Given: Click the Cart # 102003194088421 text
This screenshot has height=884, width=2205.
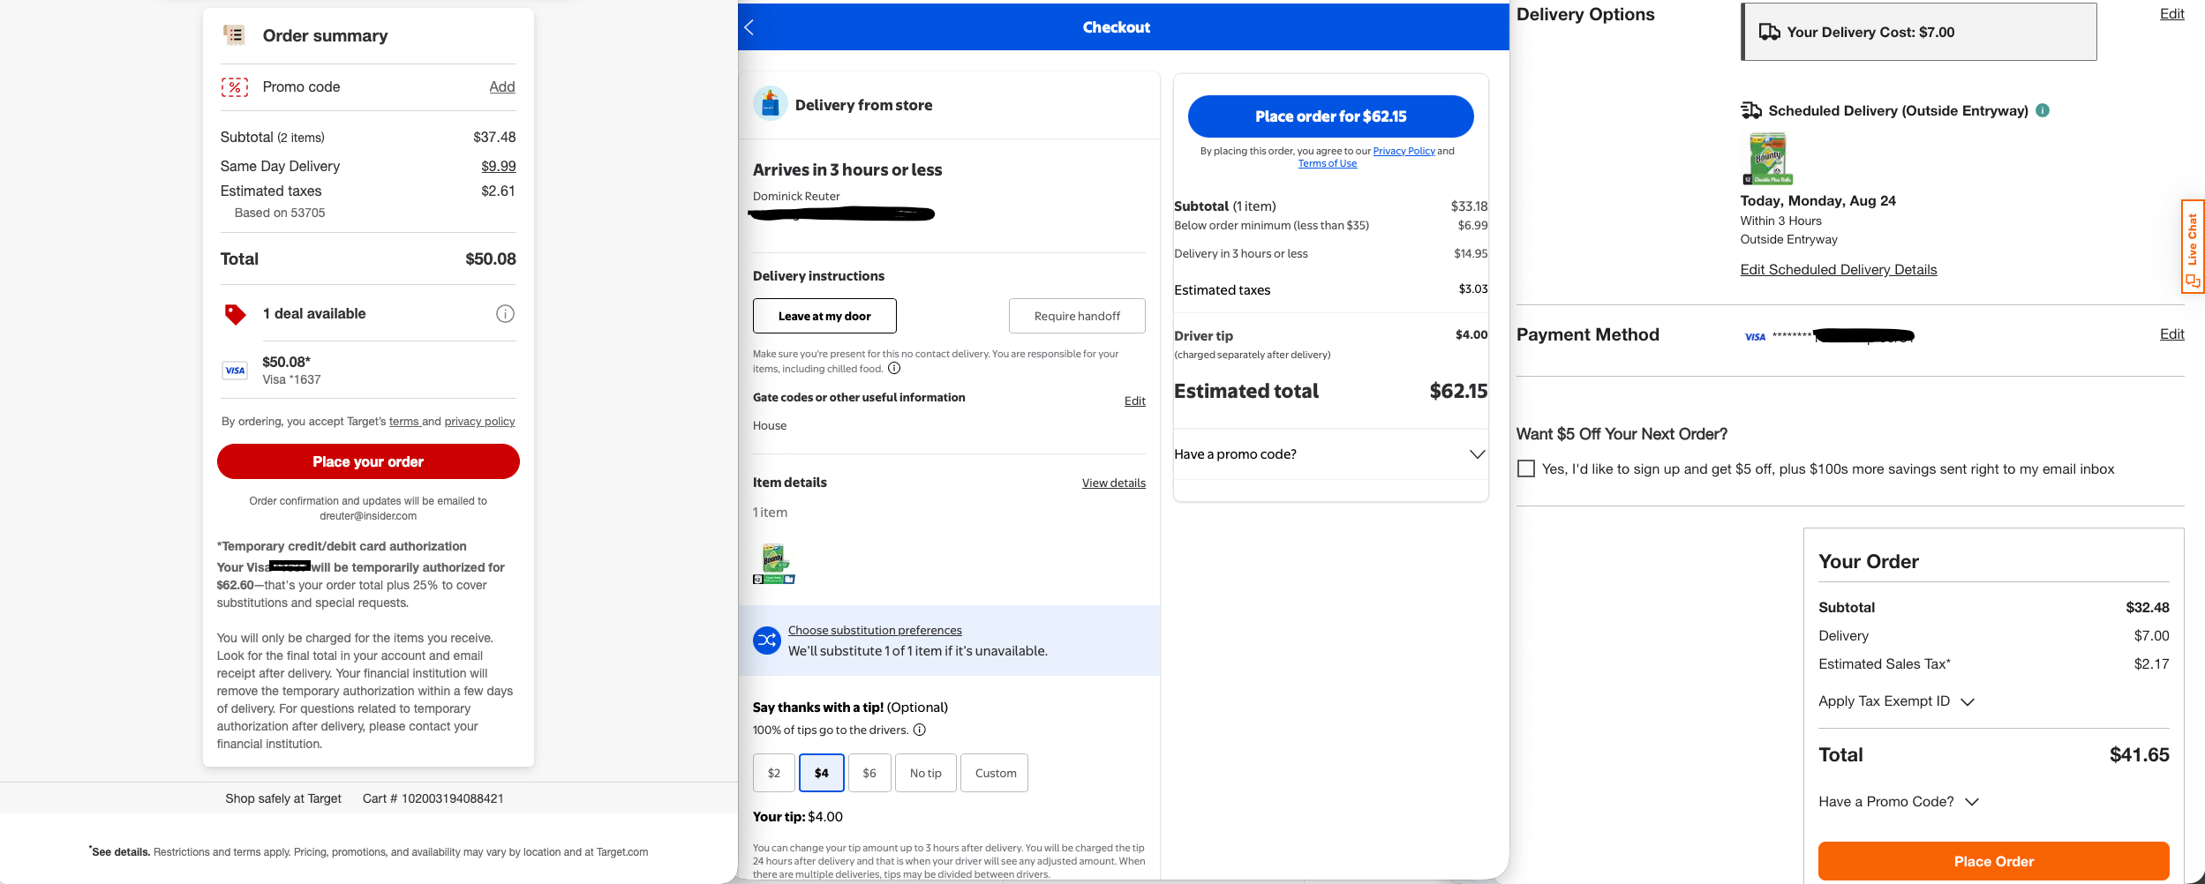Looking at the screenshot, I should coord(433,799).
